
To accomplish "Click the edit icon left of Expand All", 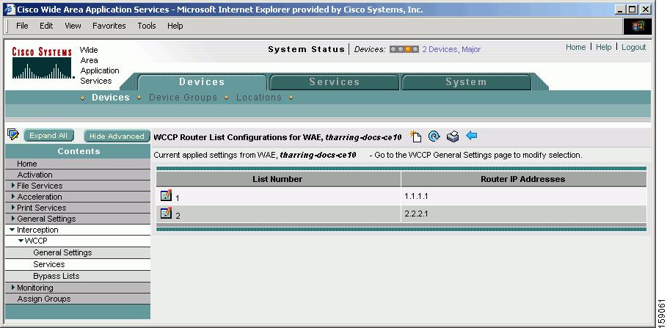I will click(x=13, y=135).
